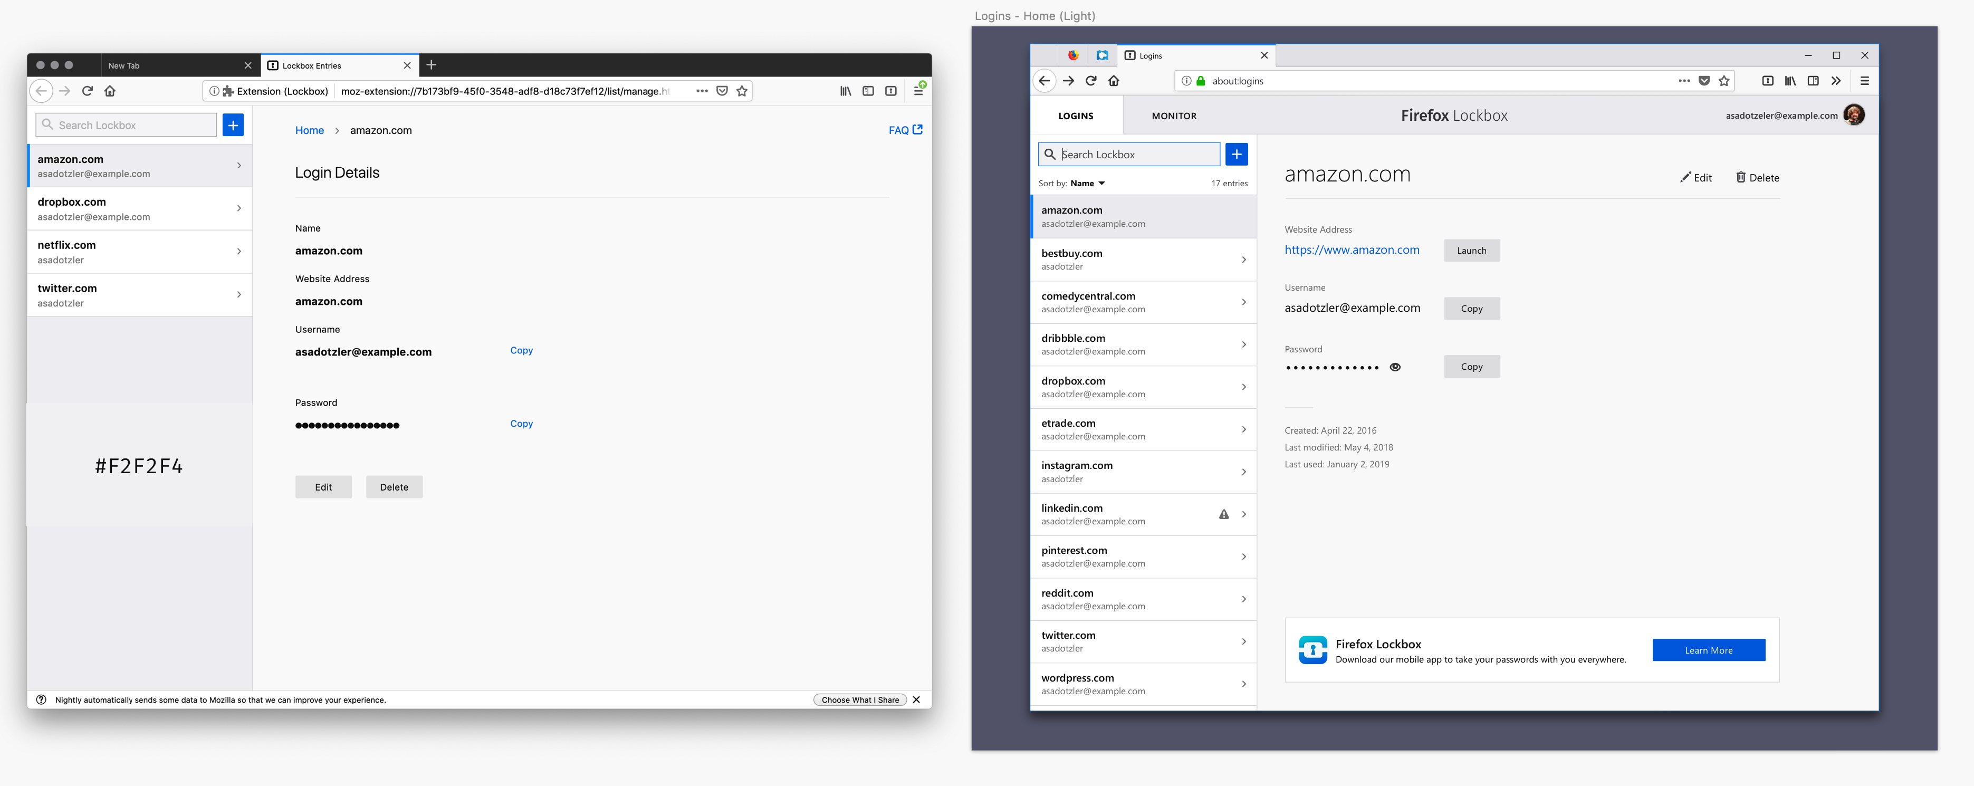Click Copy button beside Username right window
Viewport: 1974px width, 786px height.
(1471, 309)
